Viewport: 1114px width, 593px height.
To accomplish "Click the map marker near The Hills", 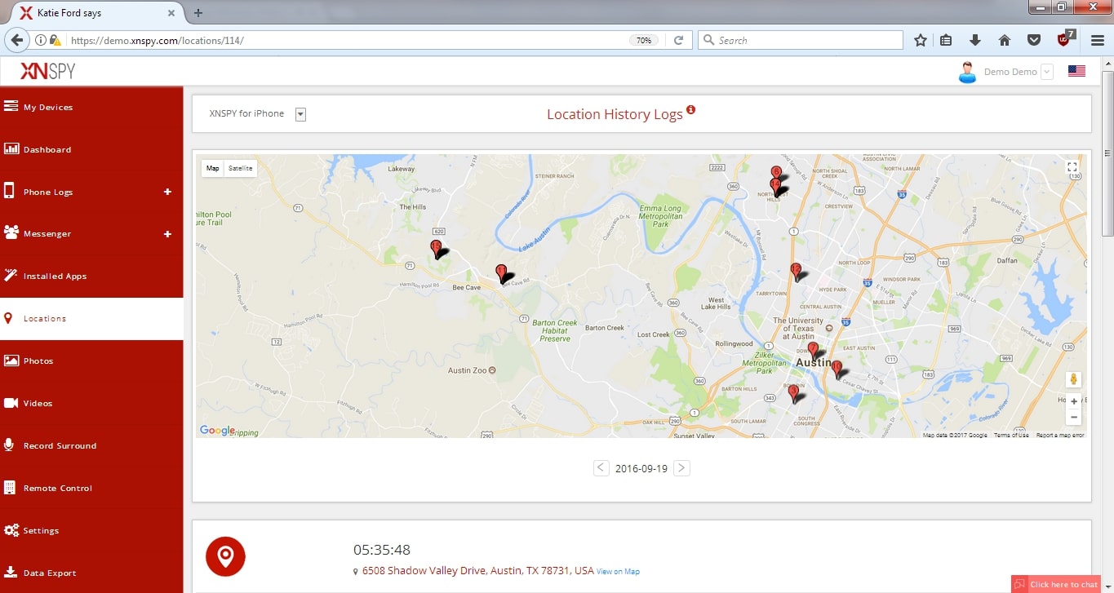I will [436, 249].
